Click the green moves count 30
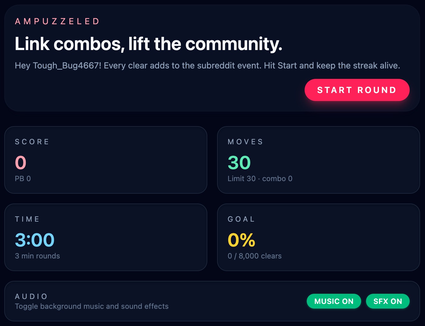This screenshot has height=326, width=425. pyautogui.click(x=239, y=162)
